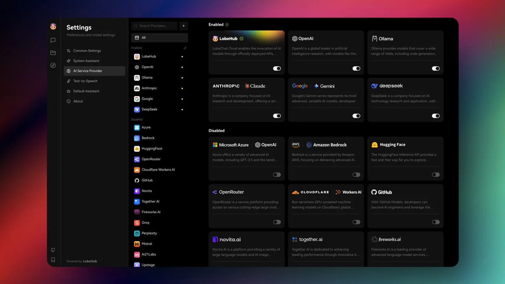
Task: Disable the OpenAI provider toggle
Action: (356, 68)
